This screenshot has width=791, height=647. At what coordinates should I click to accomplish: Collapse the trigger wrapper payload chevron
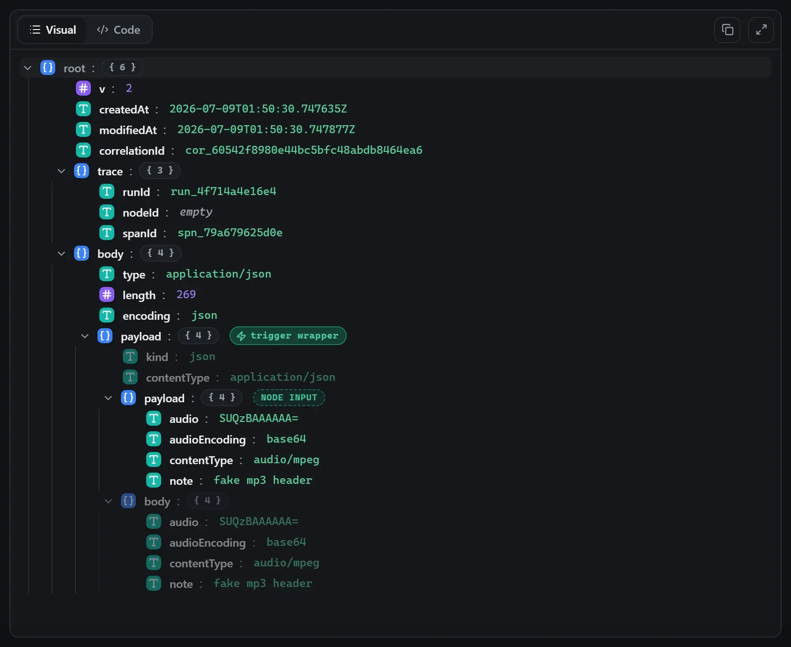point(85,336)
